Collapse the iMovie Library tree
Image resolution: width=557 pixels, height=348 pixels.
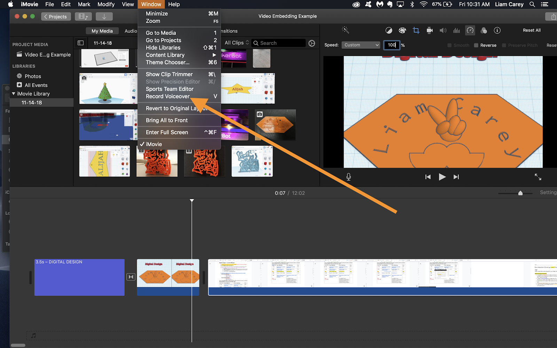click(x=14, y=94)
